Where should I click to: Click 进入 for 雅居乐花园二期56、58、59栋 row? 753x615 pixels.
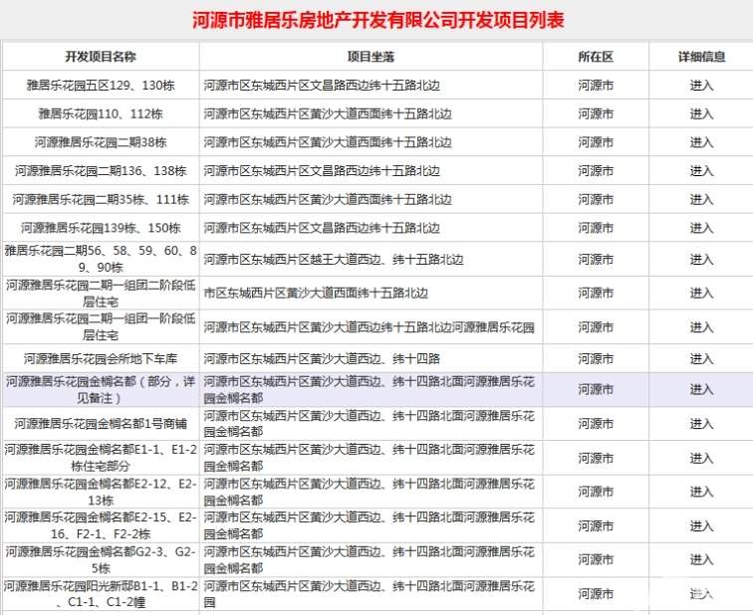[x=701, y=260]
